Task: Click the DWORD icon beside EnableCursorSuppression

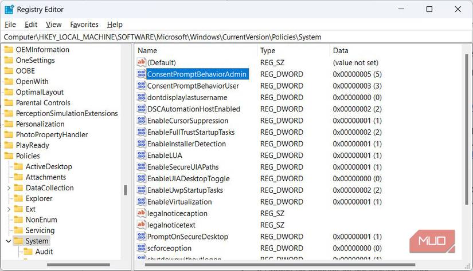Action: coord(141,121)
